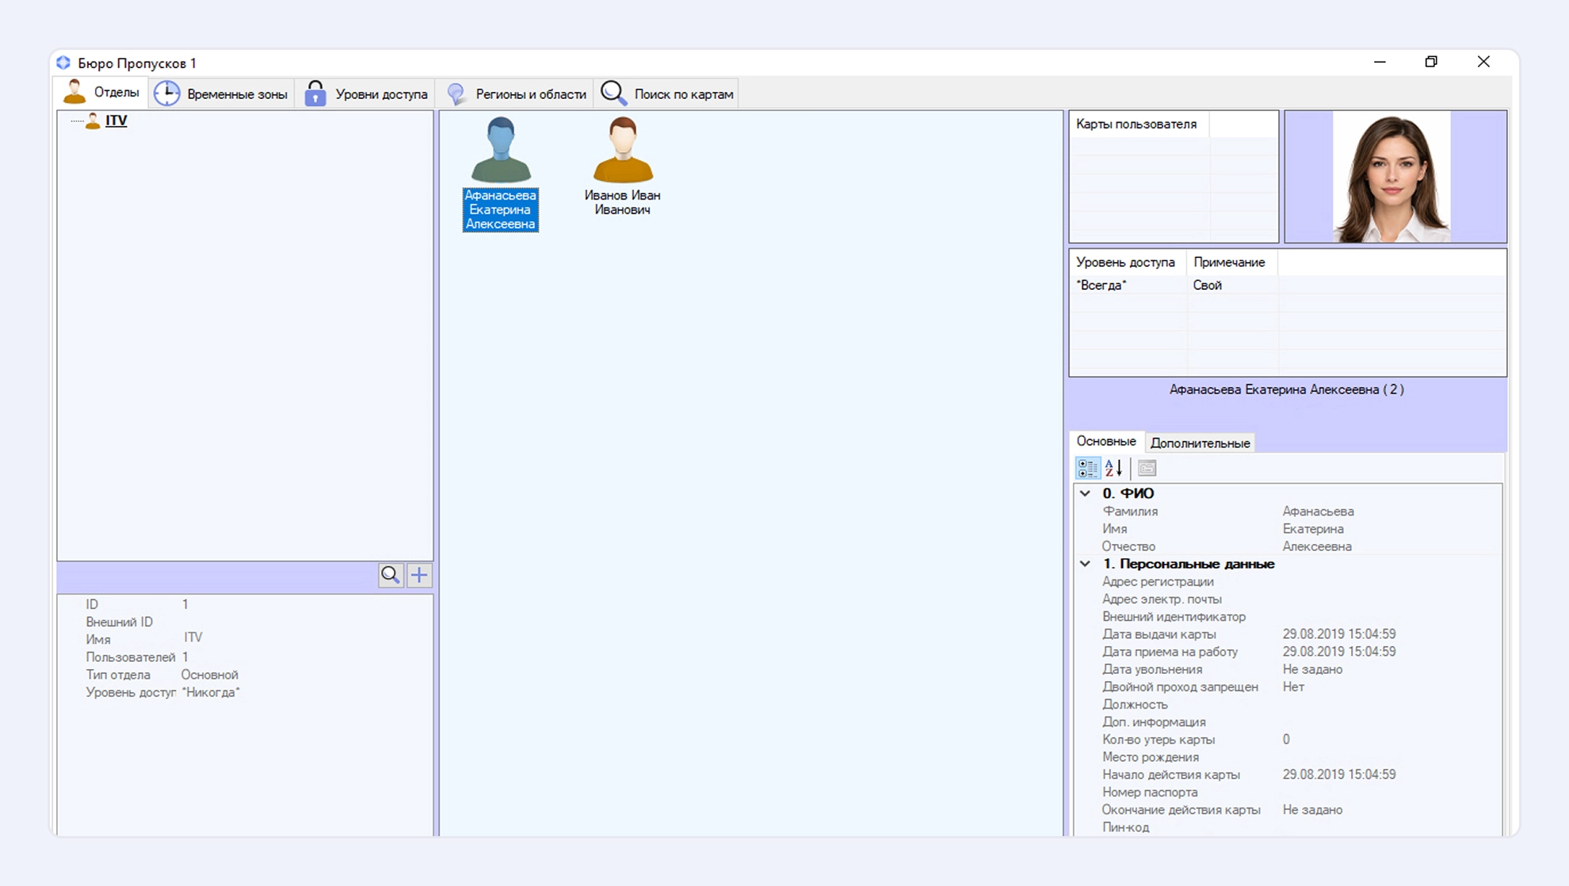Open Уровни доступа tab
This screenshot has height=886, width=1569.
tap(366, 93)
